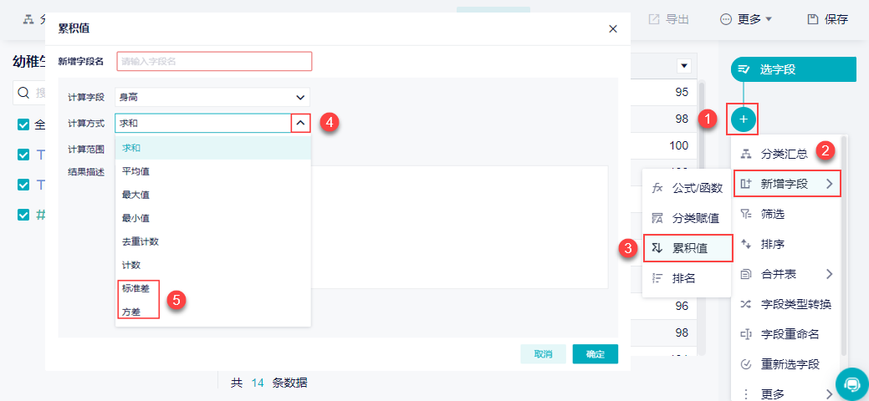Collapse the 计算方式 dropdown arrow
Image resolution: width=869 pixels, height=401 pixels.
pos(300,123)
